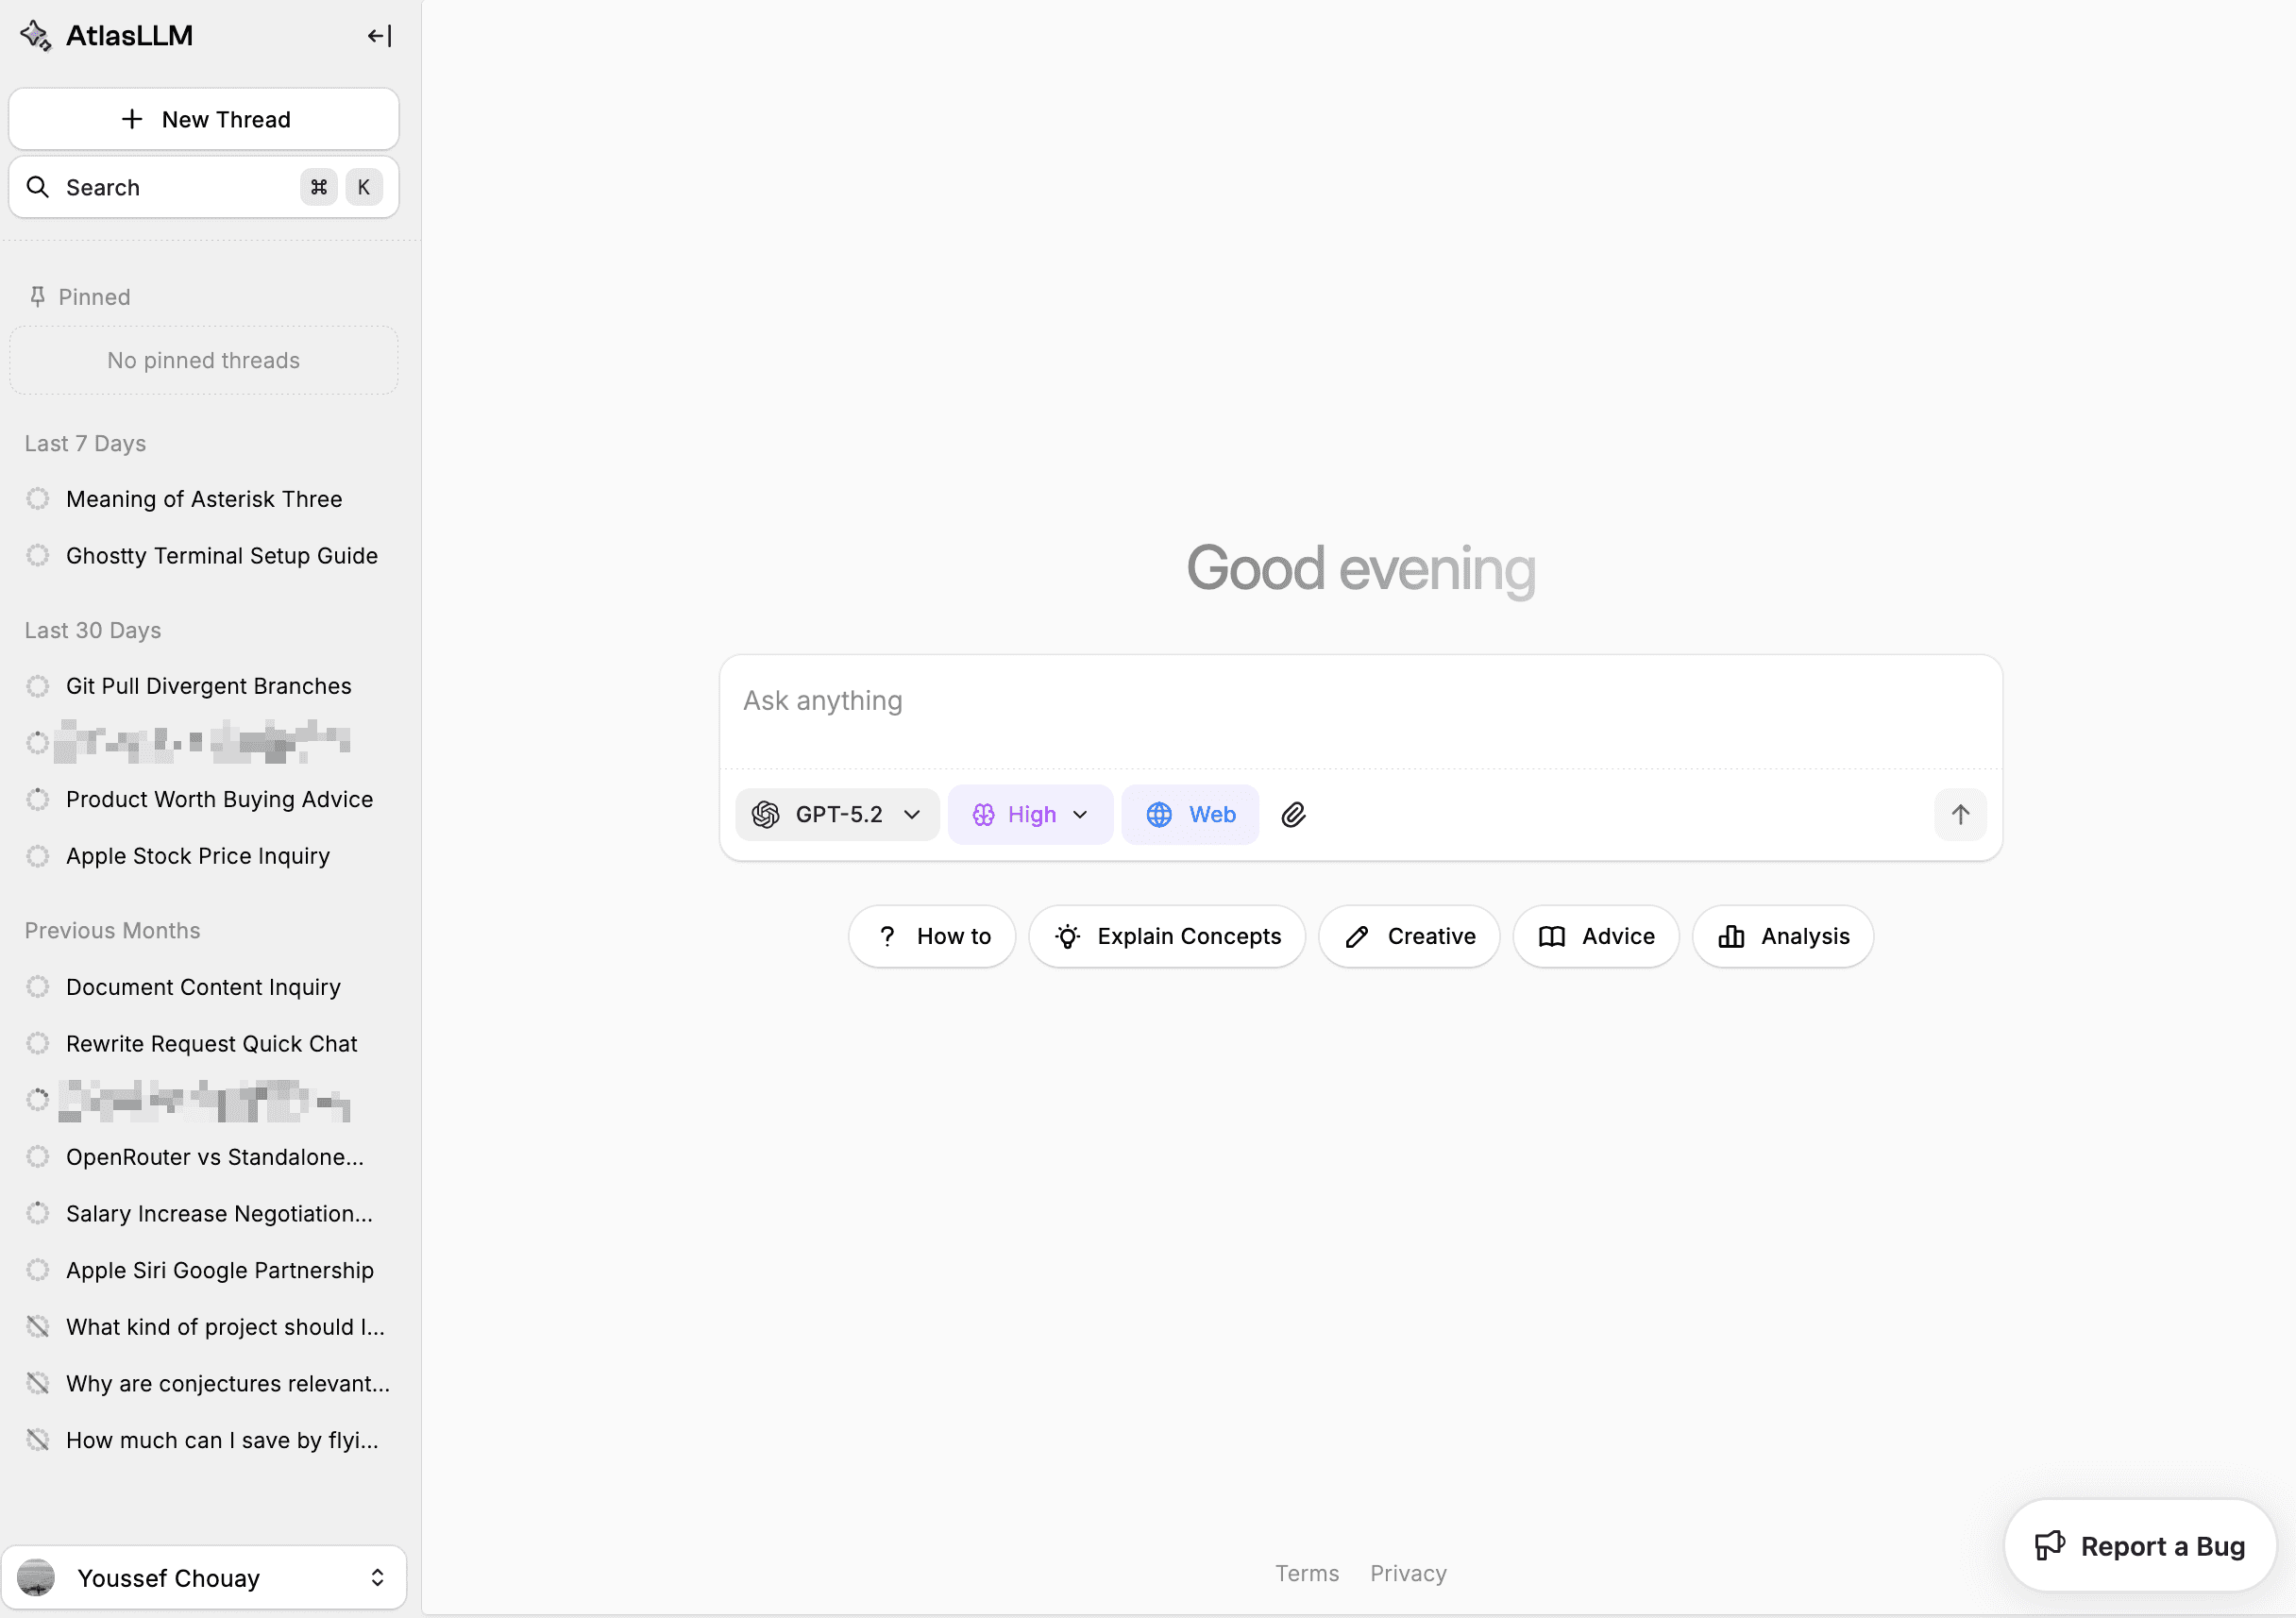Click the circle icon next to OpenRouter vs Standalone
Screen dimensions: 2296x1618
(38, 1157)
